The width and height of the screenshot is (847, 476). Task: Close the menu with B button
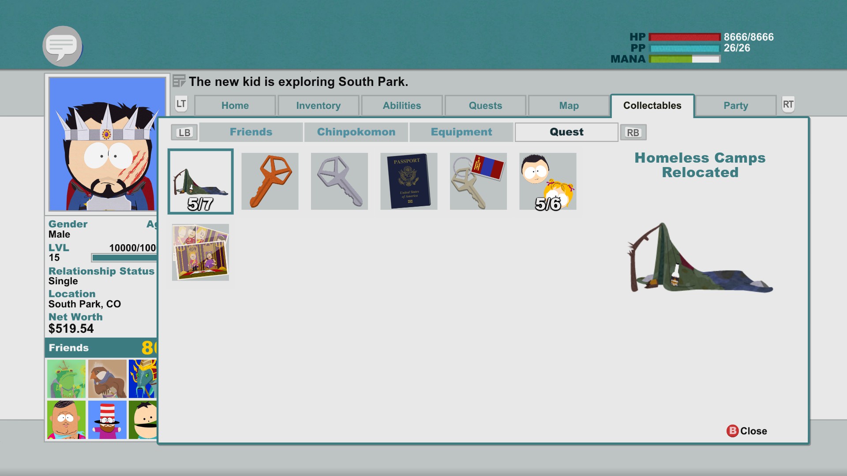747,431
